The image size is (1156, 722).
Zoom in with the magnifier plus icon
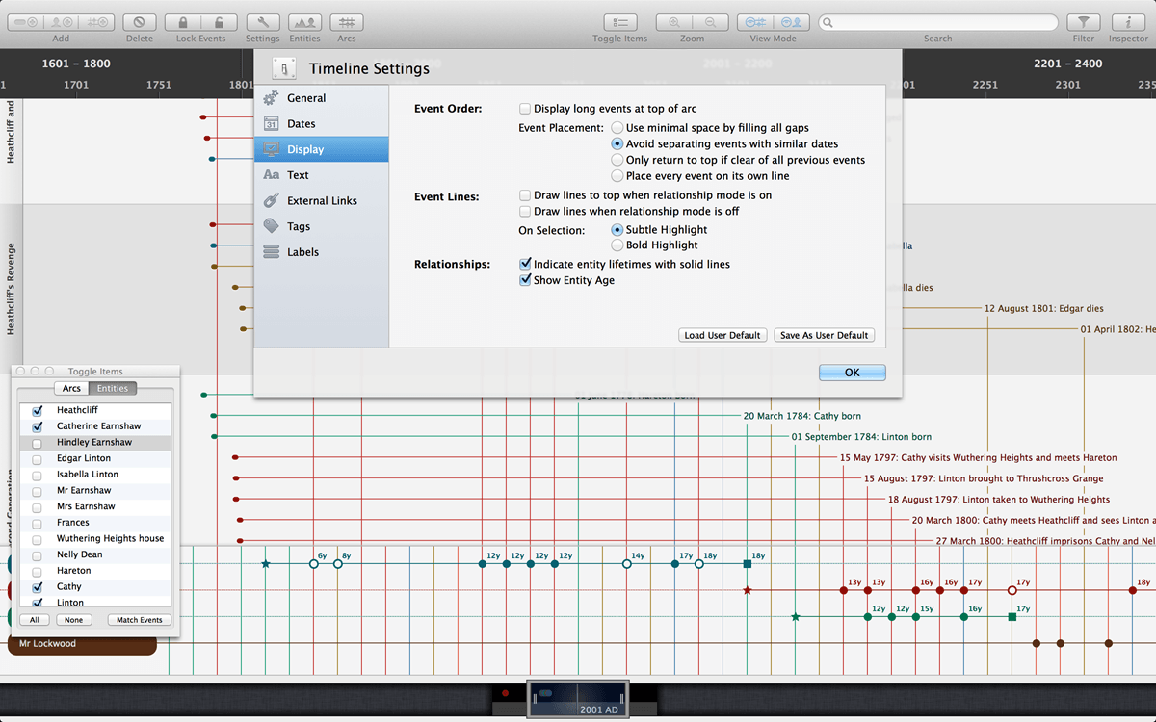pyautogui.click(x=673, y=21)
